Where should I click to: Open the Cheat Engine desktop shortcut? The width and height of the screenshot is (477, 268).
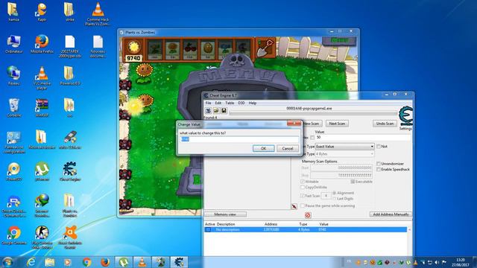click(x=70, y=171)
